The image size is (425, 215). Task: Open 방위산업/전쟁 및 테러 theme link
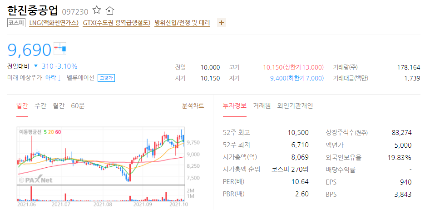click(x=182, y=23)
